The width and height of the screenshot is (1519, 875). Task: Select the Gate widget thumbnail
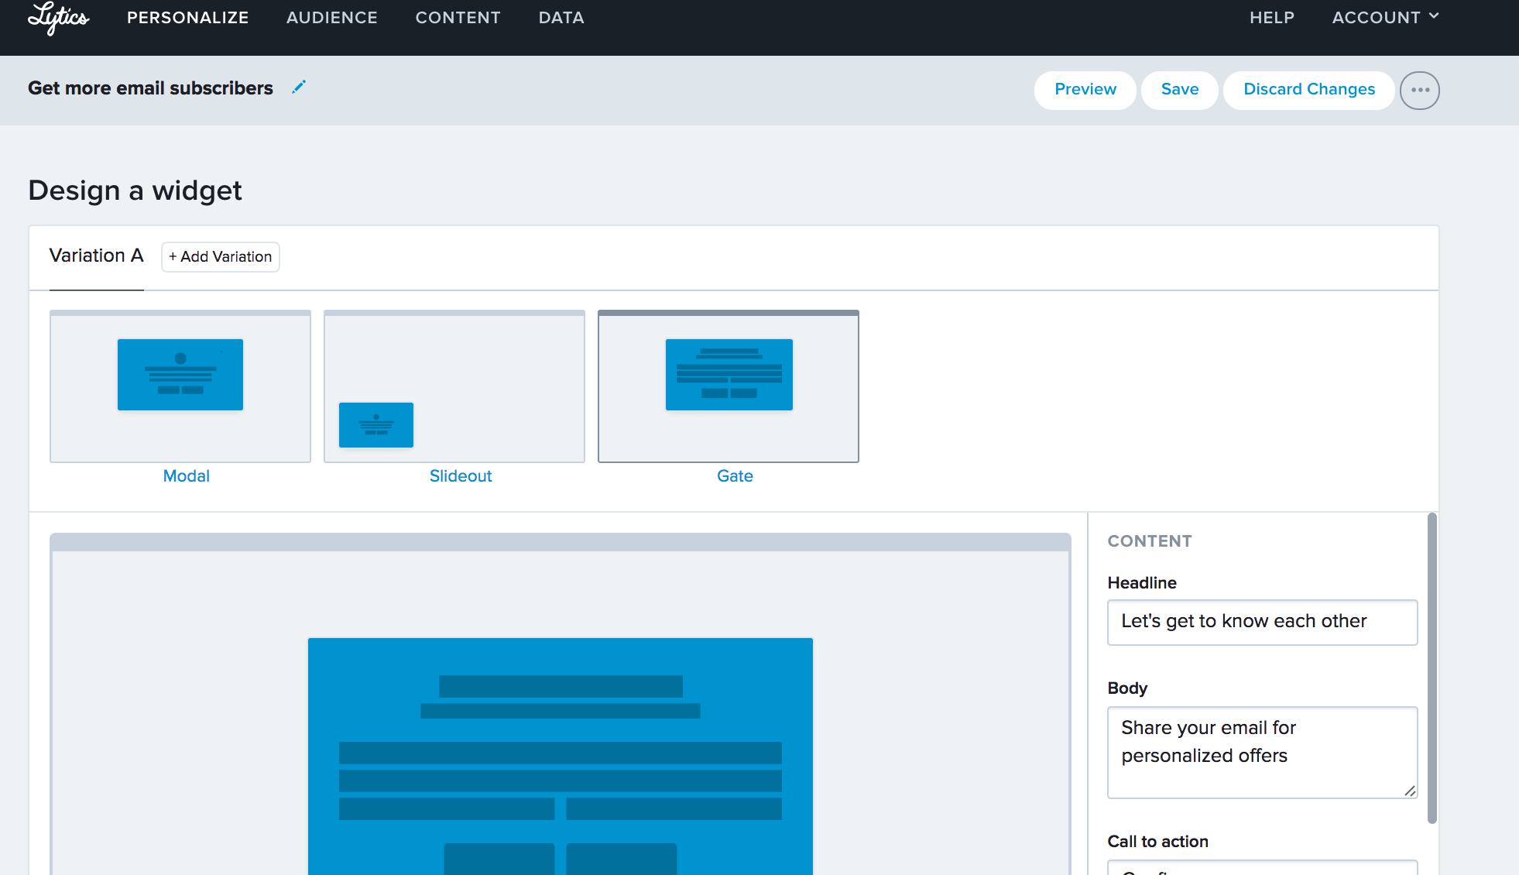point(729,386)
